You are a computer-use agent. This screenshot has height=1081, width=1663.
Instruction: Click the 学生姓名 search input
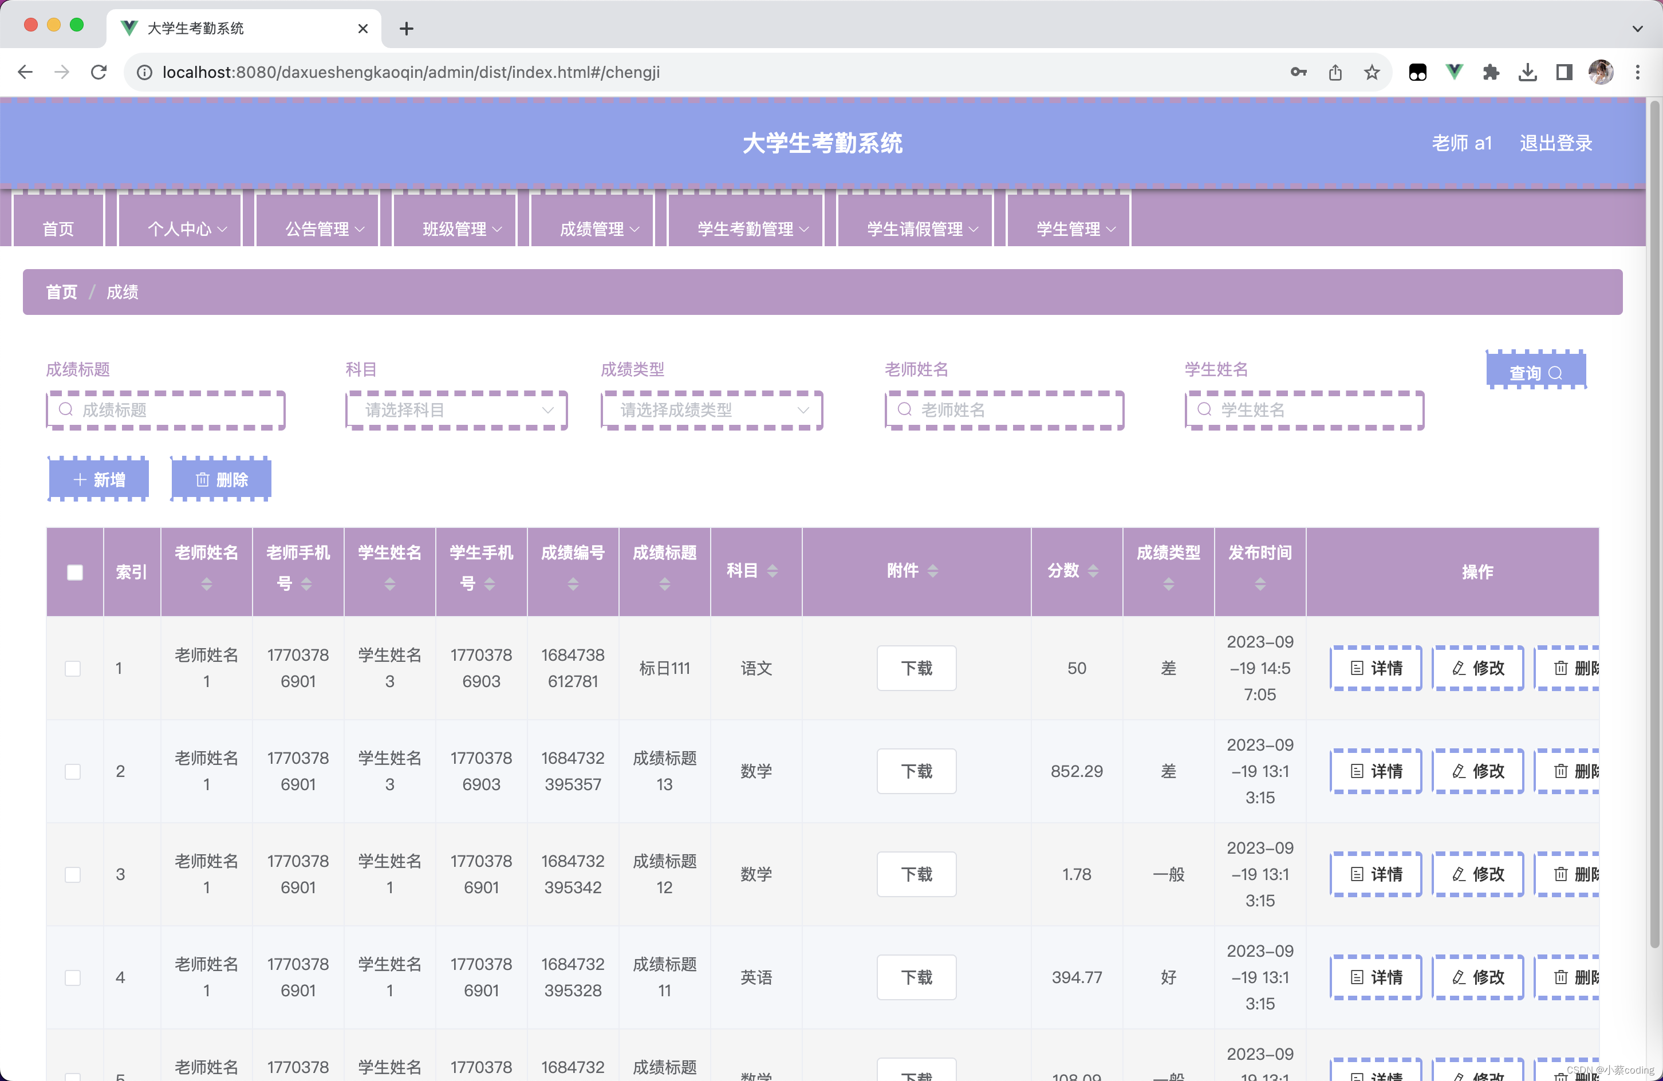pos(1304,410)
